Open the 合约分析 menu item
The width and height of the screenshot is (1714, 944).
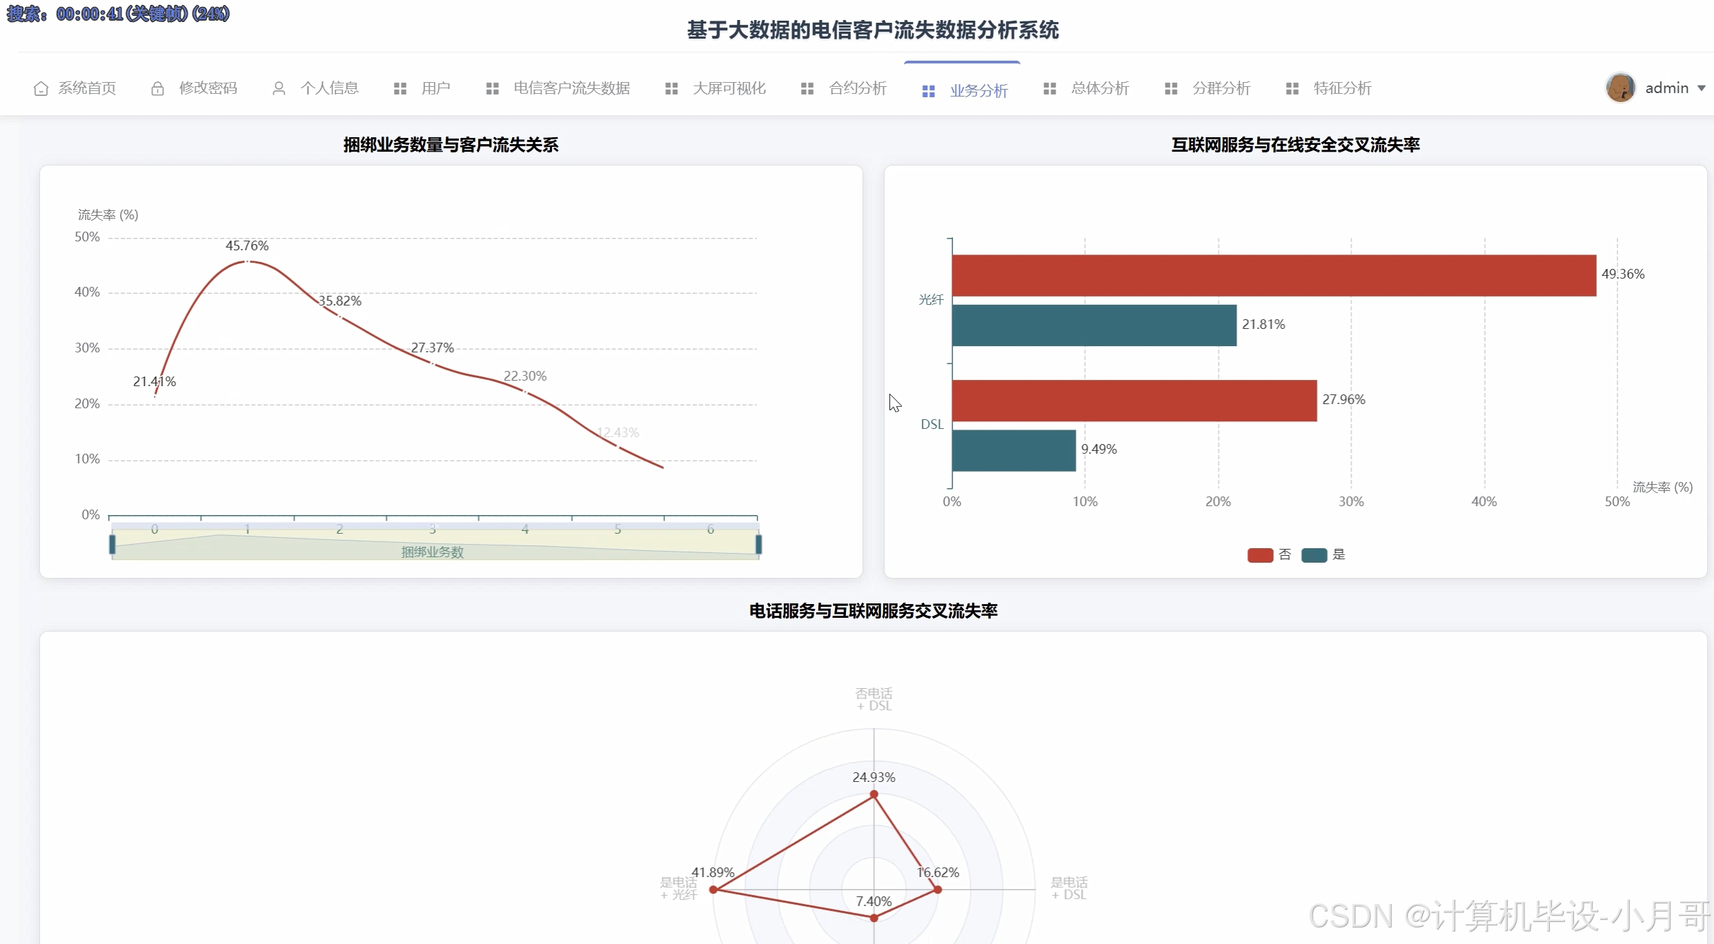857,88
